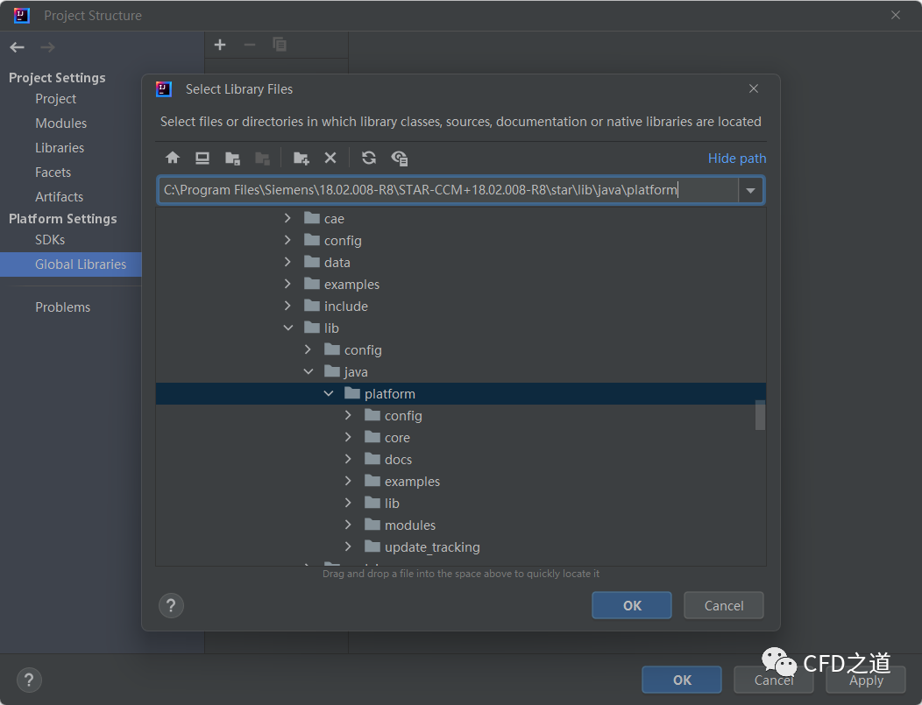The width and height of the screenshot is (922, 705).
Task: Collapse the platform folder node
Action: [x=329, y=394]
